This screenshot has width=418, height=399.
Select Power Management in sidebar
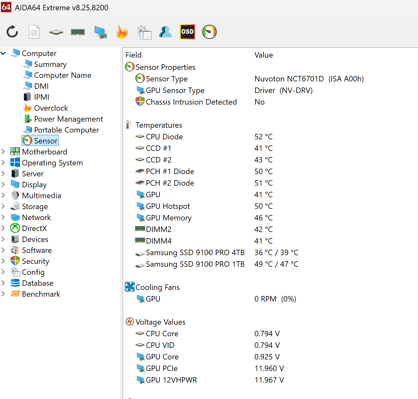click(x=68, y=119)
